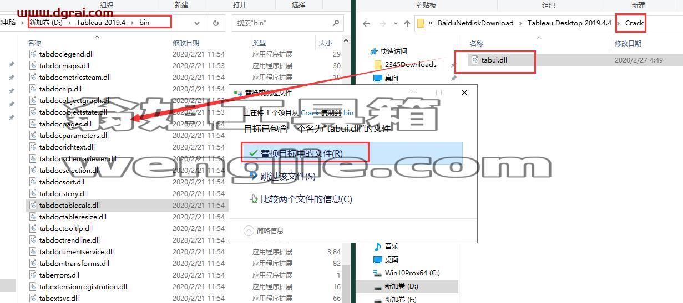Image resolution: width=683 pixels, height=303 pixels.
Task: Click the 快速访问 star icon
Action: pyautogui.click(x=375, y=51)
